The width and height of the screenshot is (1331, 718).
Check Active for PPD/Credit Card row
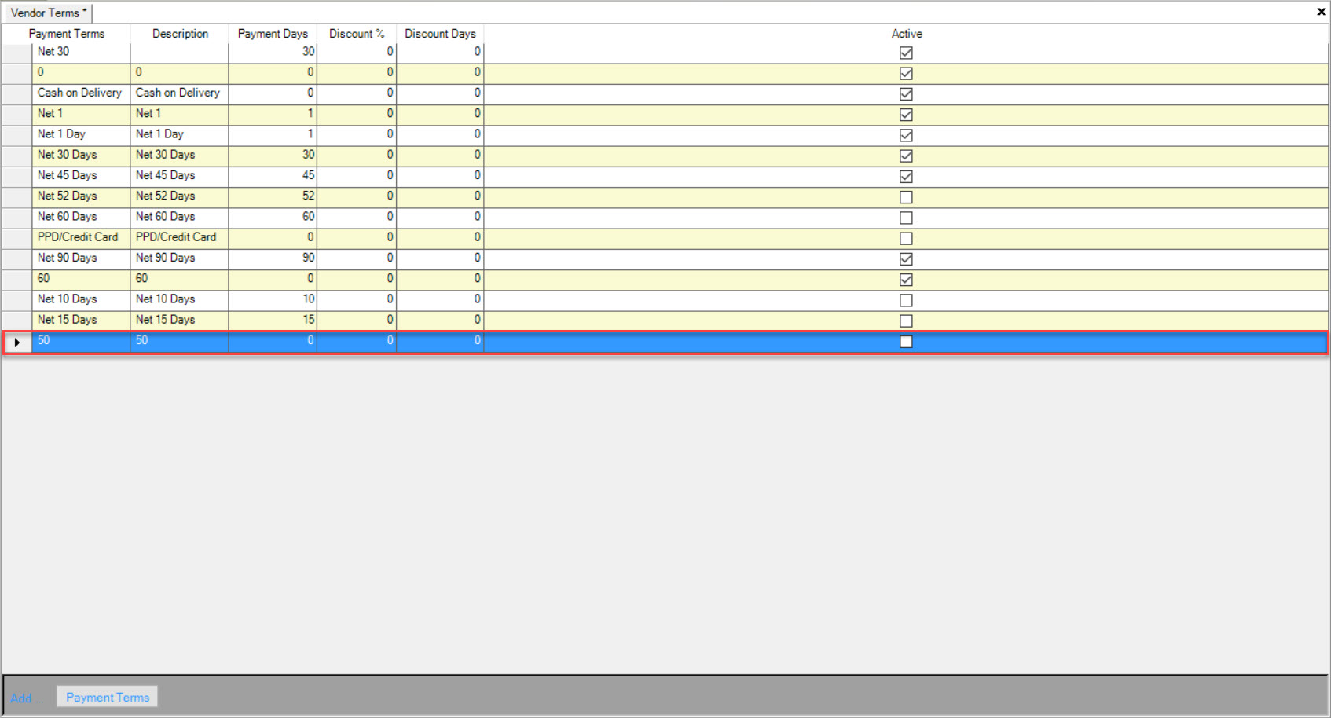point(906,238)
